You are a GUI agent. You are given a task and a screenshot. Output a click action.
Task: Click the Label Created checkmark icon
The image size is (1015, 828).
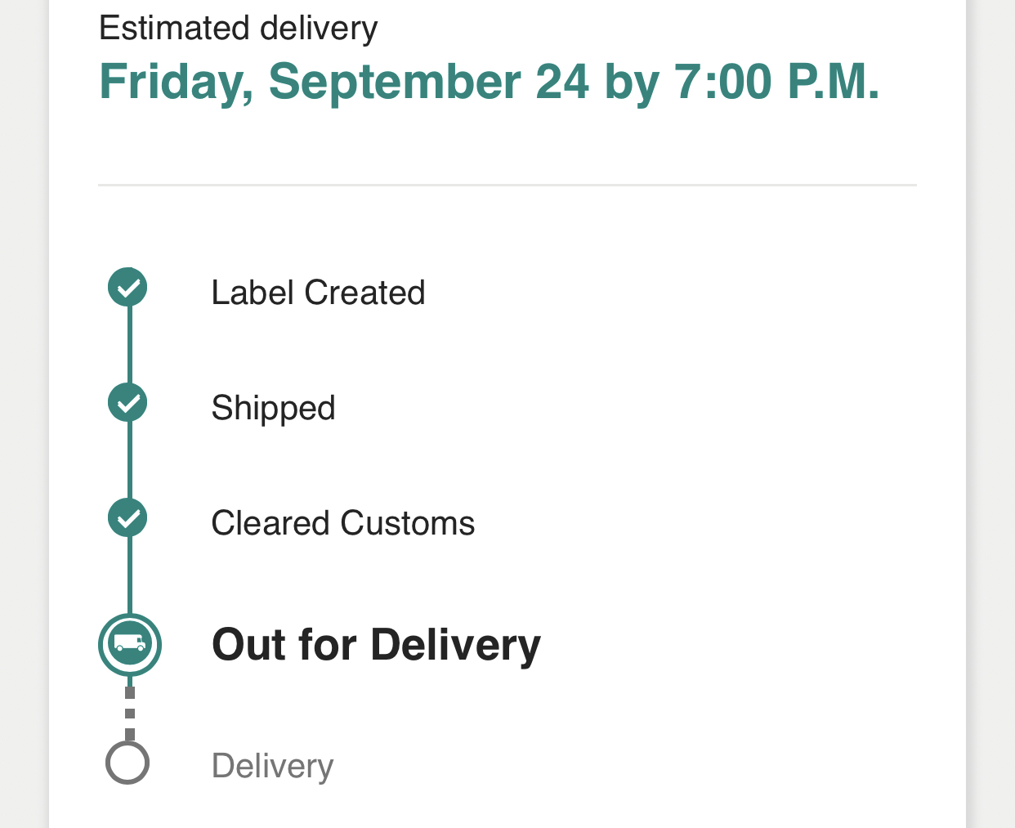[x=127, y=288]
